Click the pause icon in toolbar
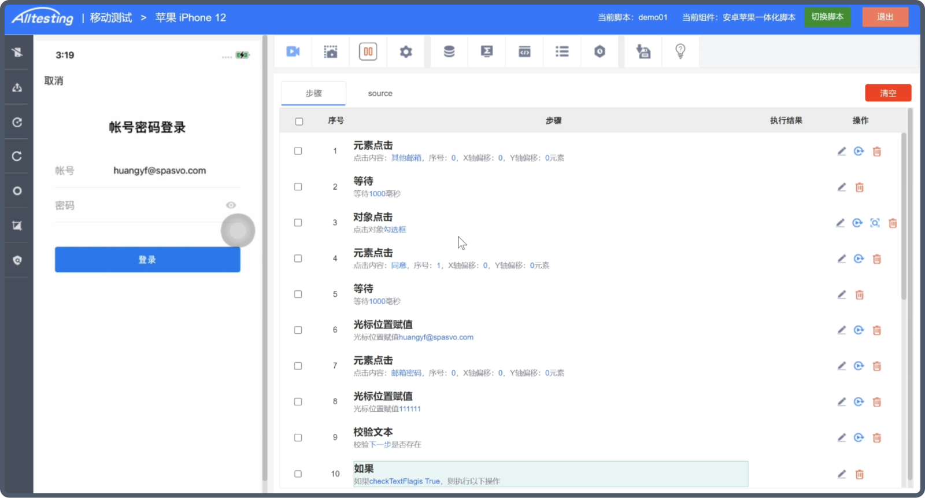925x498 pixels. (368, 52)
